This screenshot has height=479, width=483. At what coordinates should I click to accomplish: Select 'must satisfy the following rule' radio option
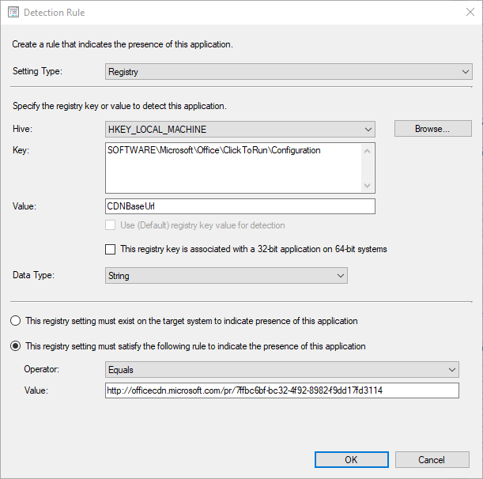[x=15, y=346]
